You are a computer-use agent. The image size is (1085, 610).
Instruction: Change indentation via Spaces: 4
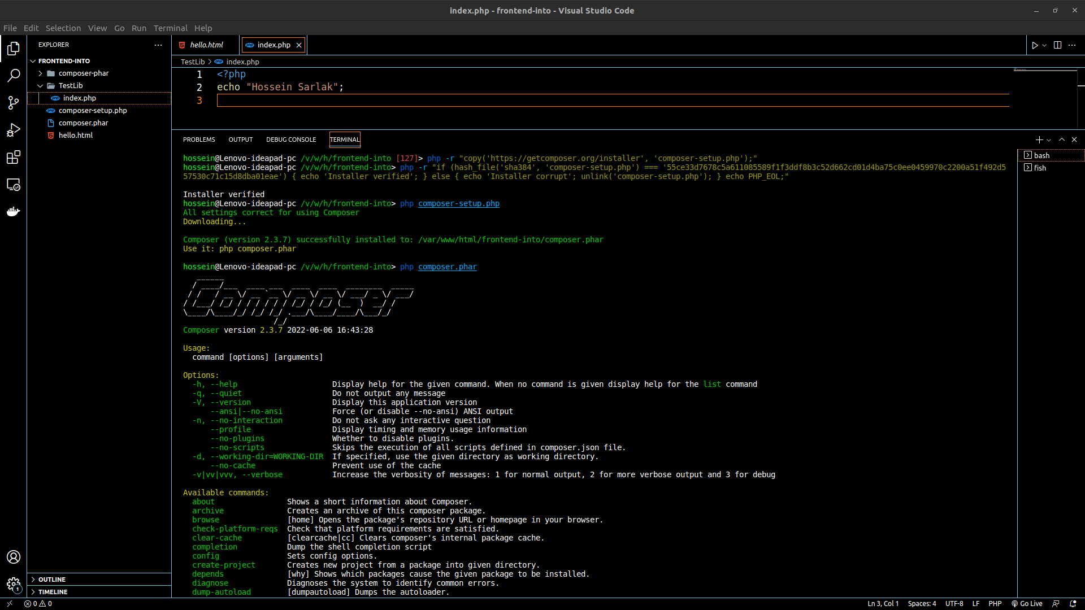coord(922,604)
